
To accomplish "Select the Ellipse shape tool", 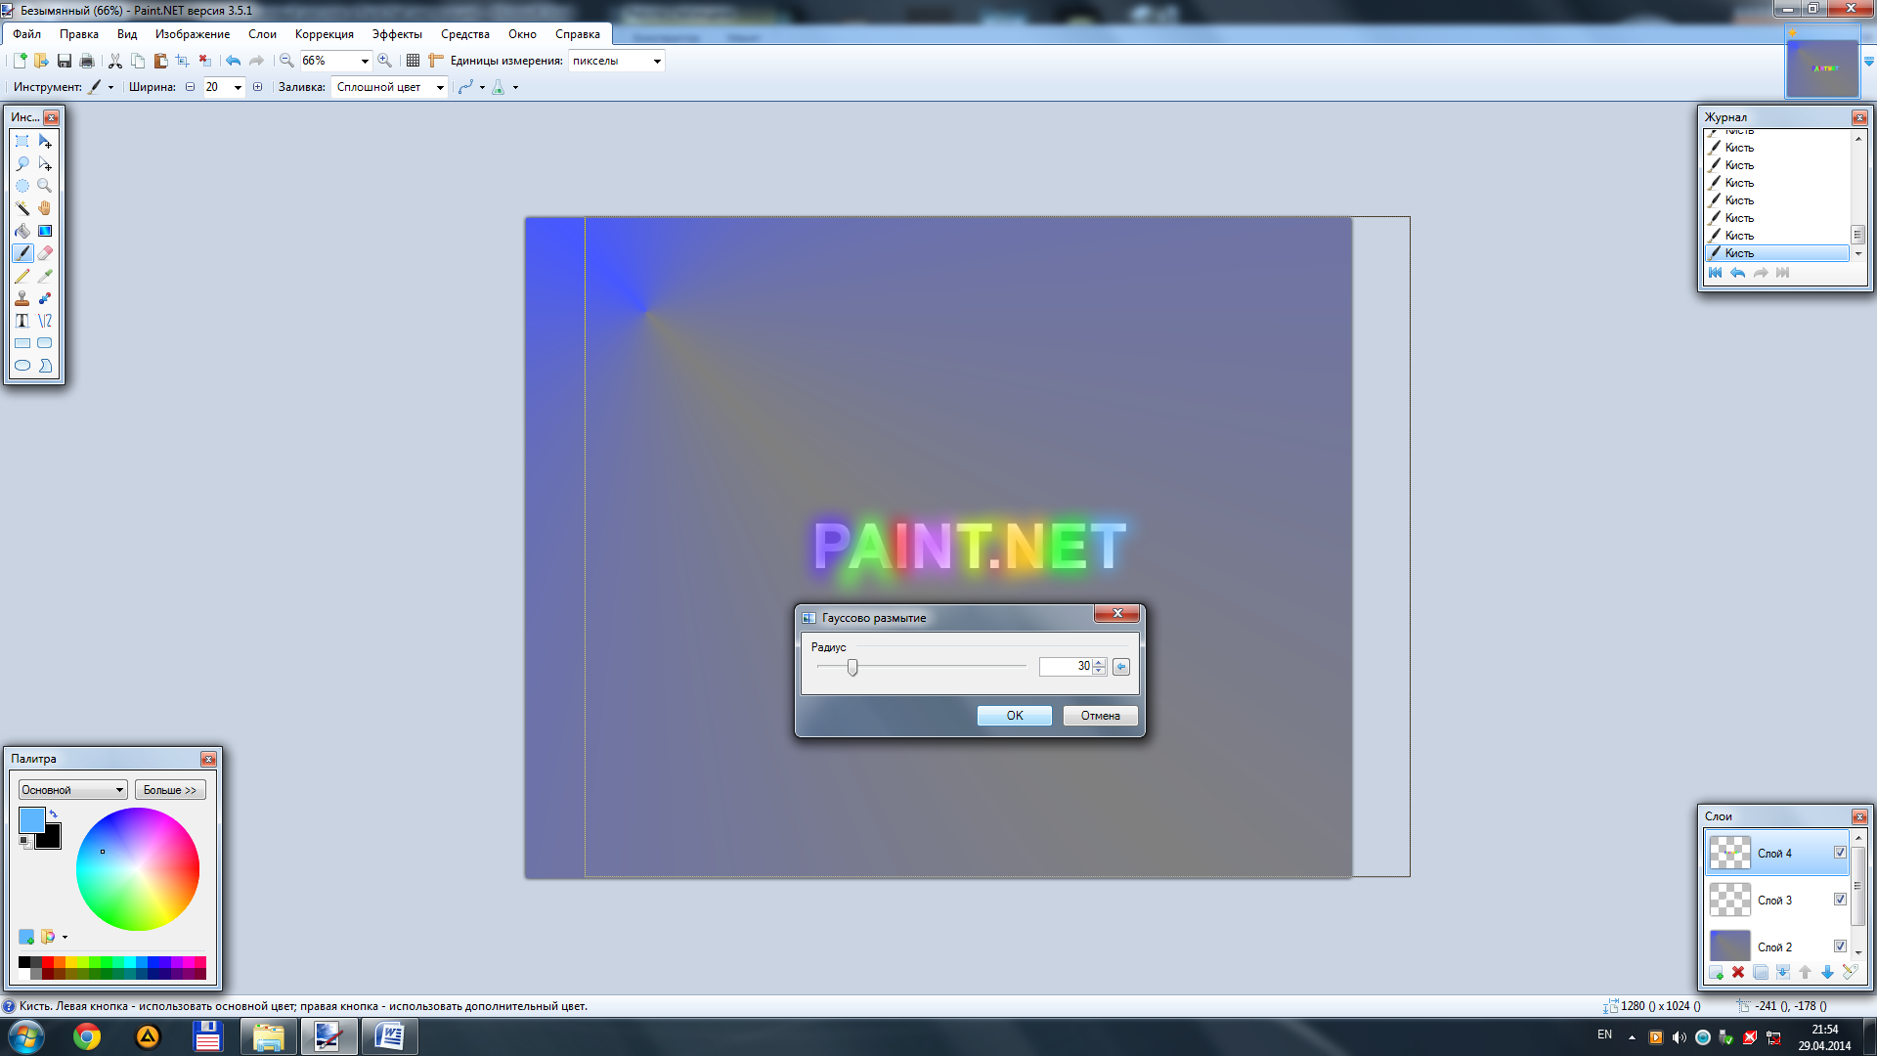I will (22, 366).
